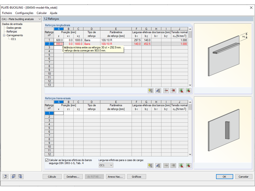Screen dimensions: 255x191
Task: Click the black 'Barra' type cell in row 1
Action: coord(92,40)
